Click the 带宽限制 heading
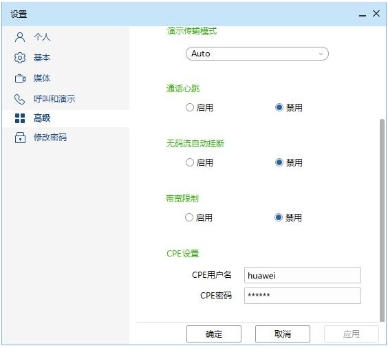388x348 pixels. click(182, 198)
